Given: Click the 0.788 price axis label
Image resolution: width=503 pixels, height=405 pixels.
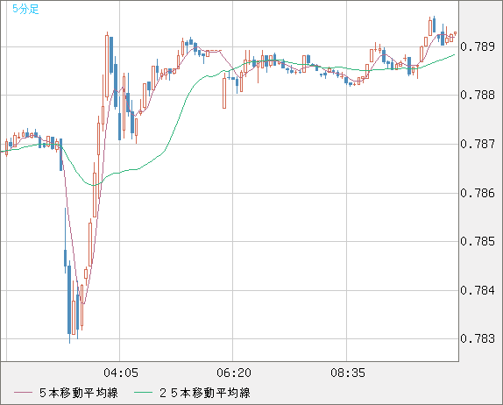Looking at the screenshot, I should (x=478, y=95).
